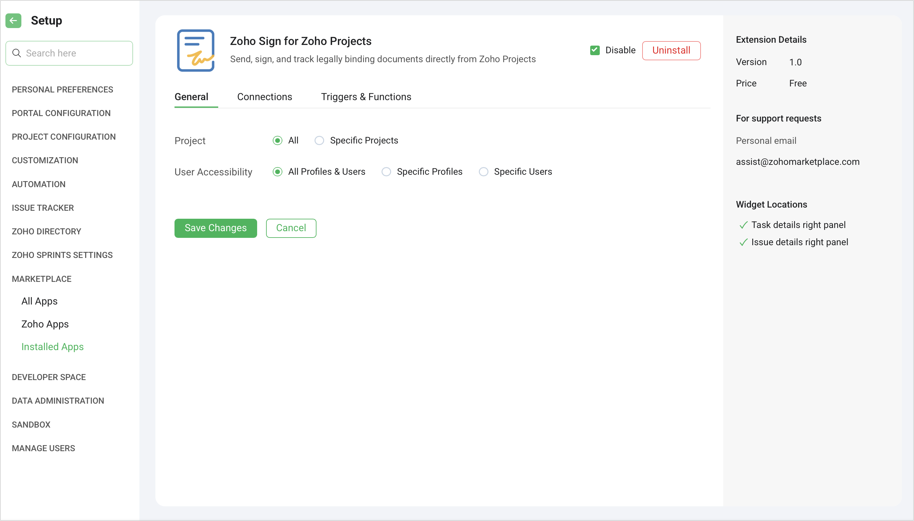914x521 pixels.
Task: Click the green back arrow icon
Action: point(13,21)
